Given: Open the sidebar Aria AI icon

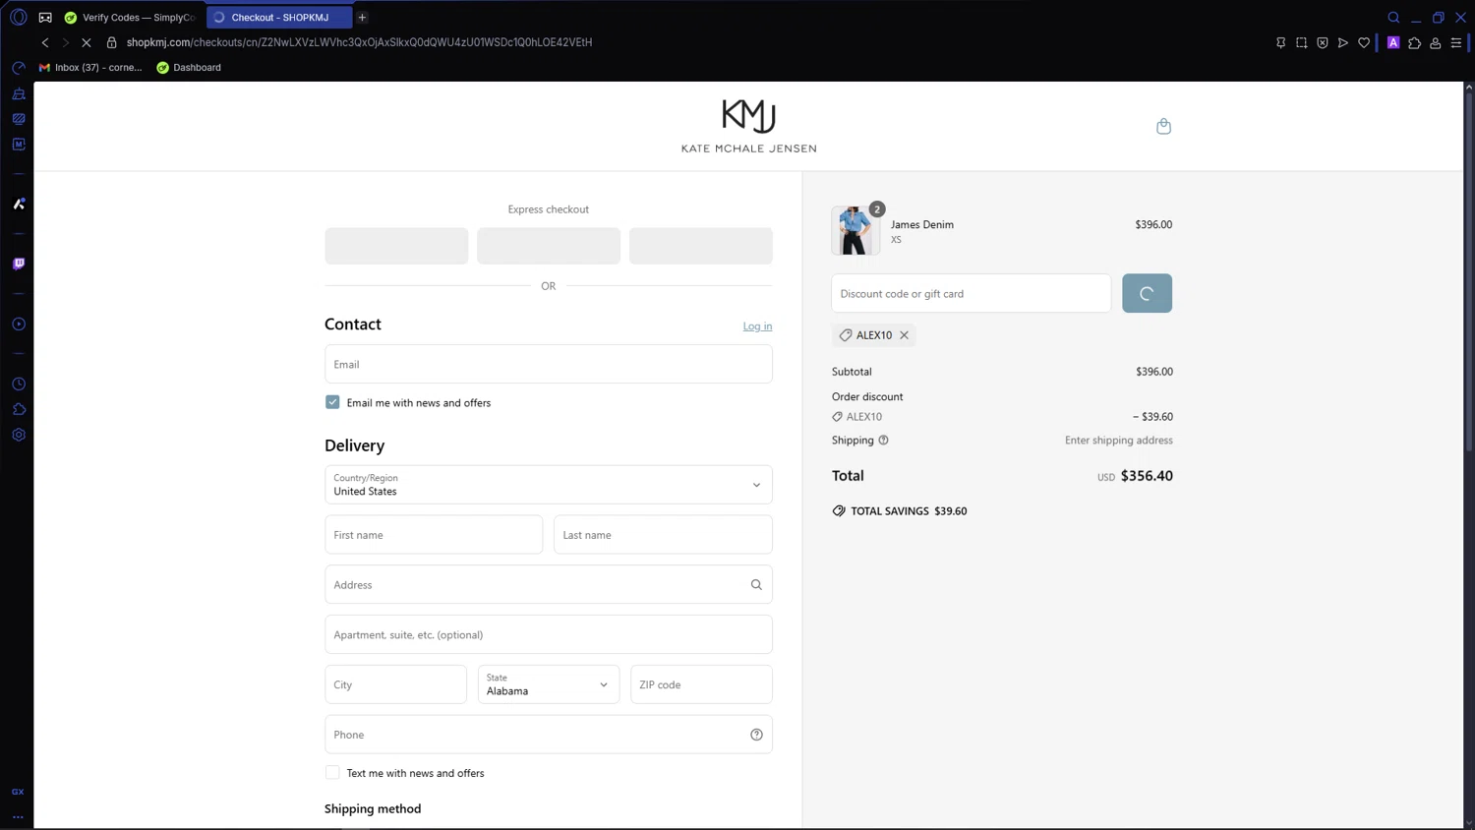Looking at the screenshot, I should 19,205.
